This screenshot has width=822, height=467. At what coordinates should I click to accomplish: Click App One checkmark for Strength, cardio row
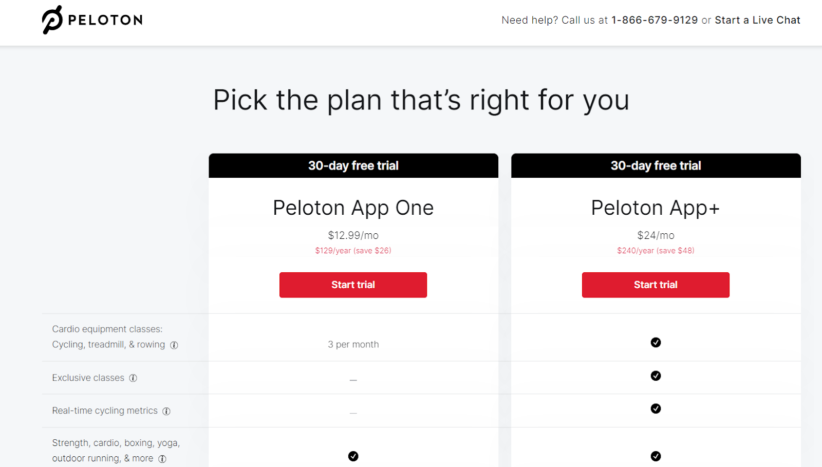353,456
